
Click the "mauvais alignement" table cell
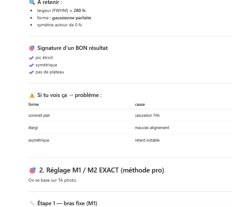click(152, 128)
